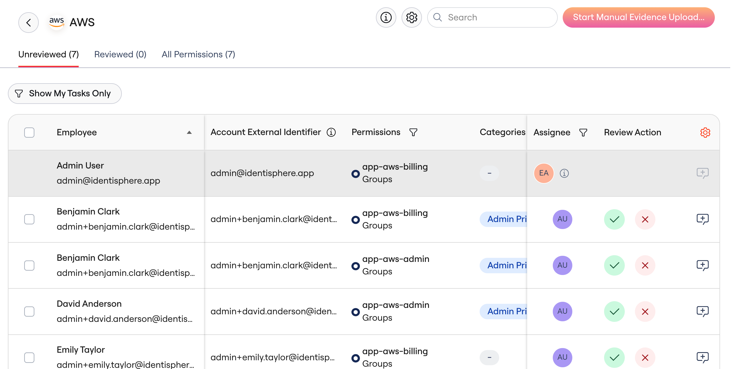Check David Anderson's row checkbox
The image size is (732, 369).
click(29, 311)
